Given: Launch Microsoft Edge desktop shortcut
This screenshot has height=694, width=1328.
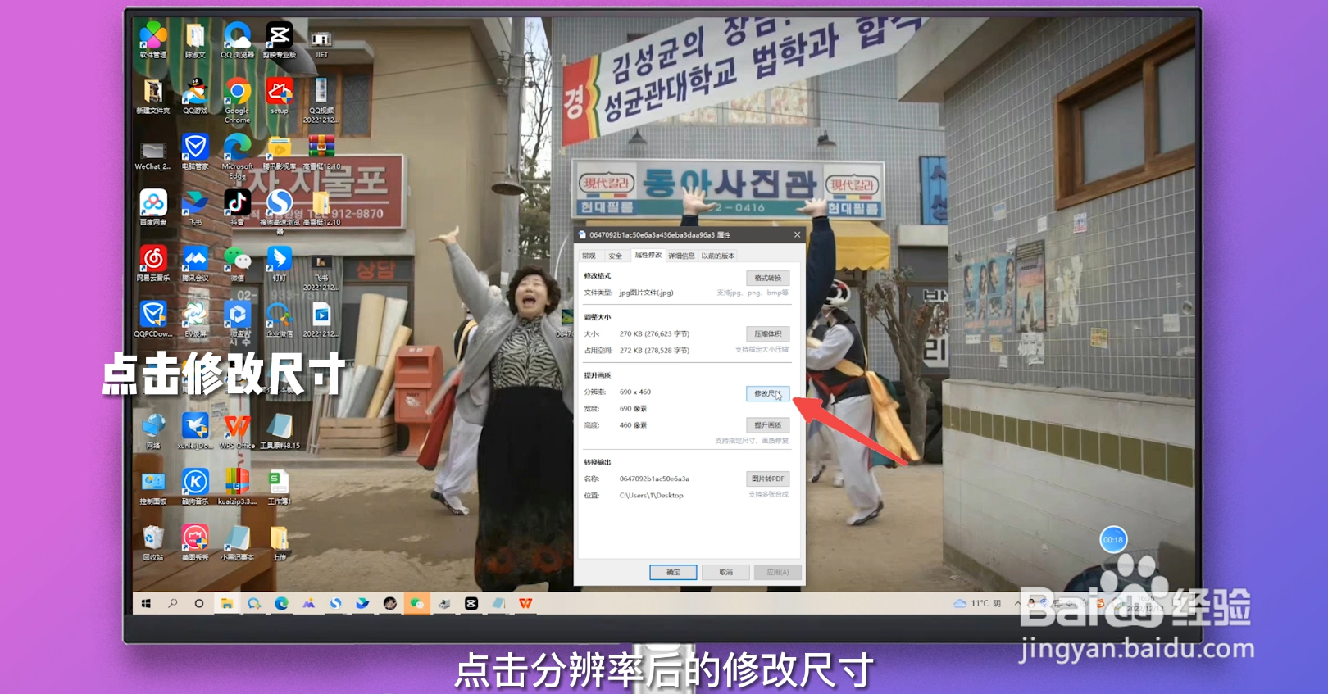Looking at the screenshot, I should click(237, 156).
